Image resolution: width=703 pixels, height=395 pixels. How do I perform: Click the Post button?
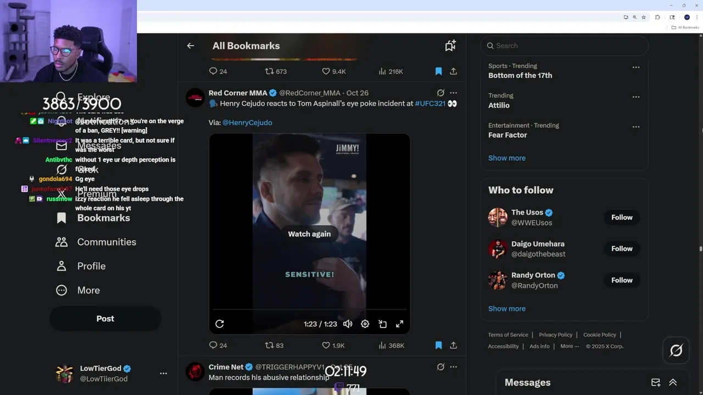105,319
